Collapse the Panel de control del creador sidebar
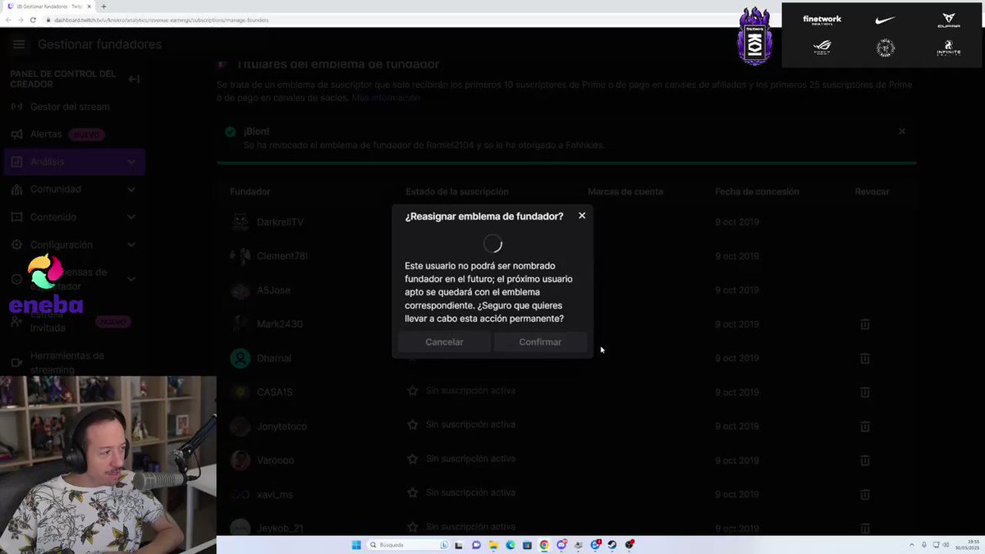985x554 pixels. point(134,79)
